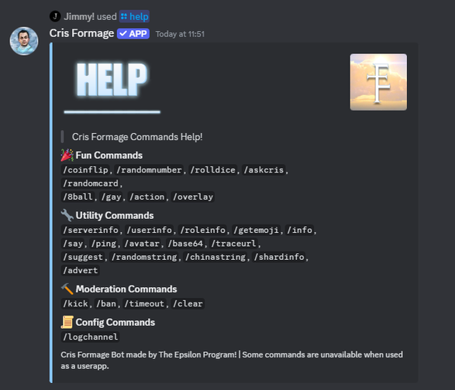Click the /logchannel command text
455x390 pixels.
click(91, 337)
